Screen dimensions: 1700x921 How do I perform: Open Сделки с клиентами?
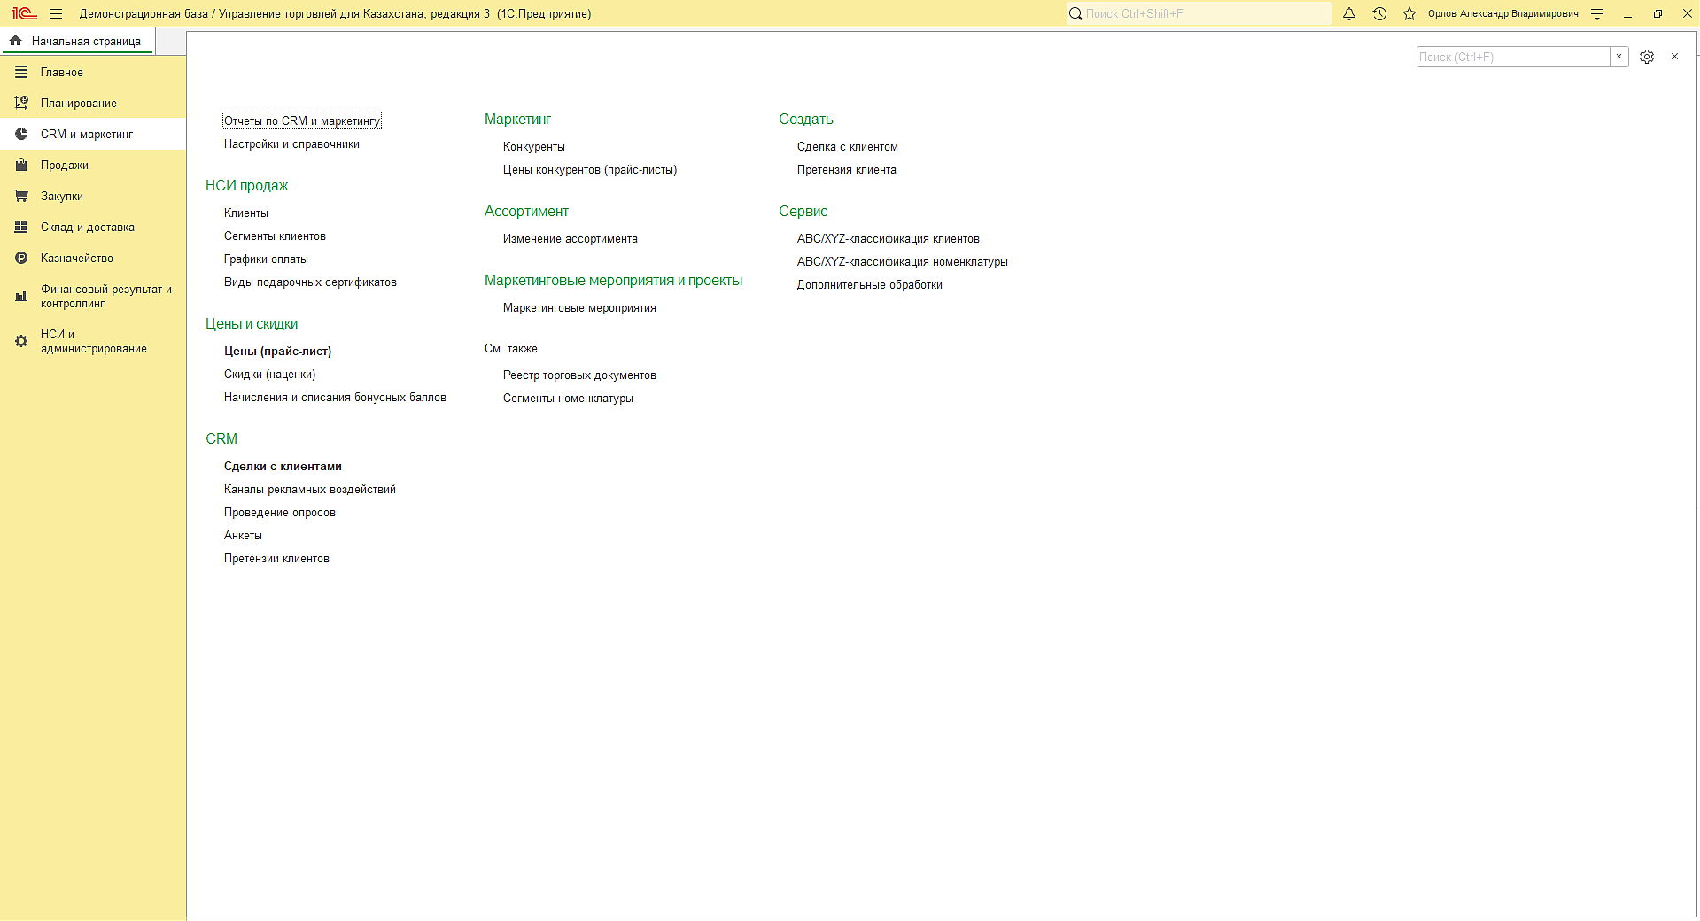(283, 466)
